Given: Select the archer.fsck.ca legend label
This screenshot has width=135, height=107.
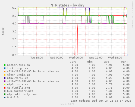Looking at the screenshot, I should click(18, 65).
